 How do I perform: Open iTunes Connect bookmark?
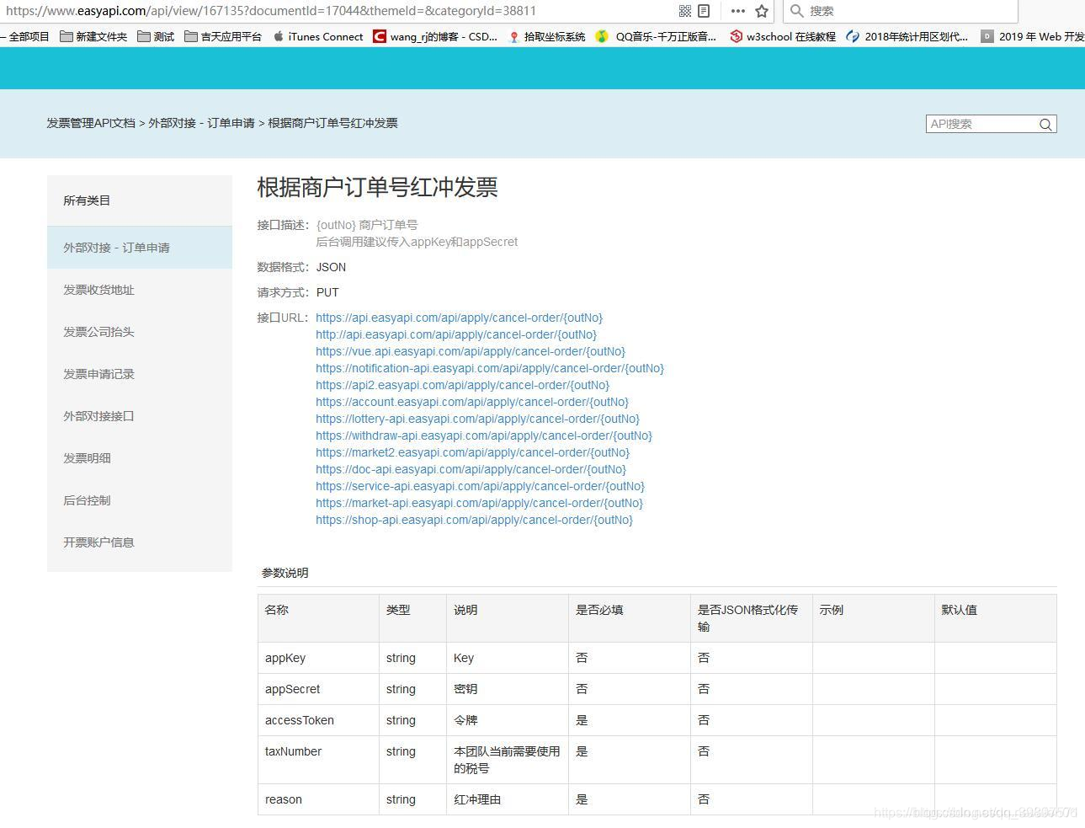[318, 36]
